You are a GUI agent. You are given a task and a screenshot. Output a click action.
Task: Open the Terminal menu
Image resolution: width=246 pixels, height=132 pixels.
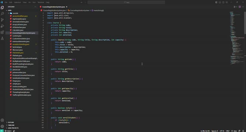tap(41, 2)
